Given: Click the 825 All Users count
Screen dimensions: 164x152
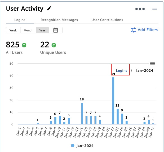Looking at the screenshot, I should 13,45.
